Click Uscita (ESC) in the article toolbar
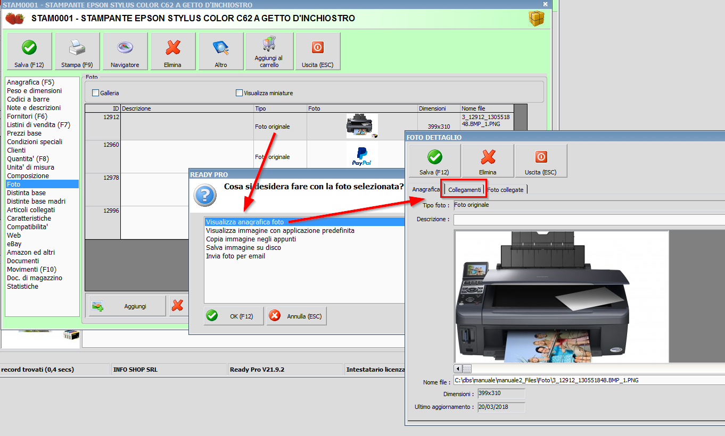The height and width of the screenshot is (436, 725). coord(318,51)
